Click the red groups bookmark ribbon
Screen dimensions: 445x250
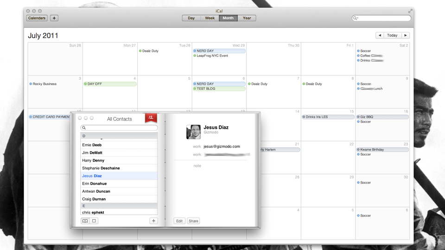pos(151,118)
